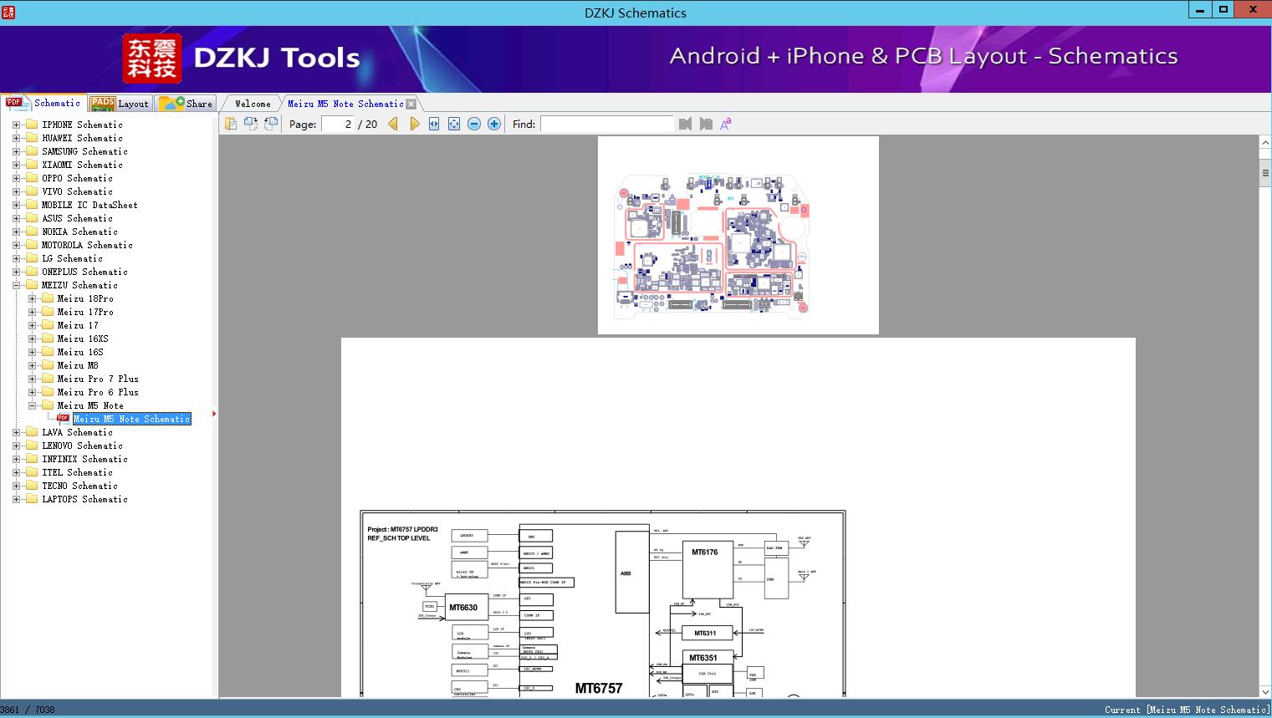Click the MT6757 chip label on schematic
This screenshot has width=1272, height=718.
coord(599,688)
